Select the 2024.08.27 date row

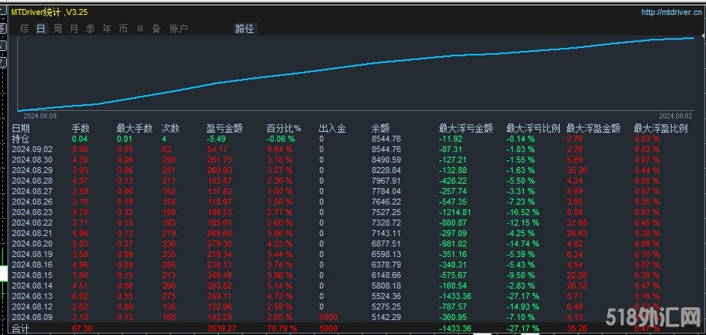[x=32, y=191]
